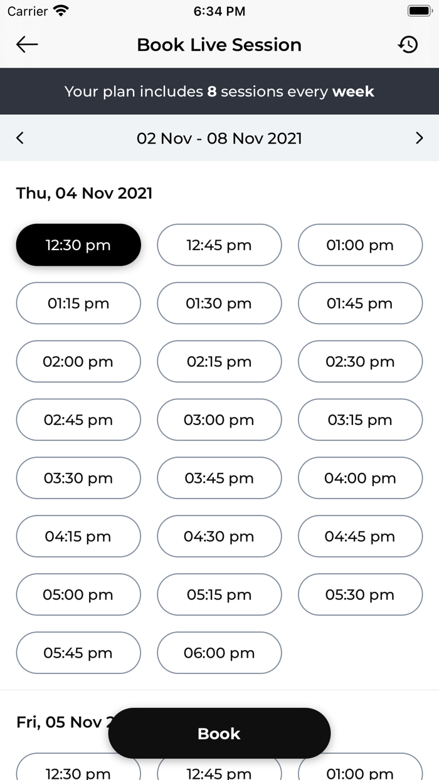Viewport: 439px width, 780px height.
Task: Choose the 05:45 pm session time
Action: [78, 653]
